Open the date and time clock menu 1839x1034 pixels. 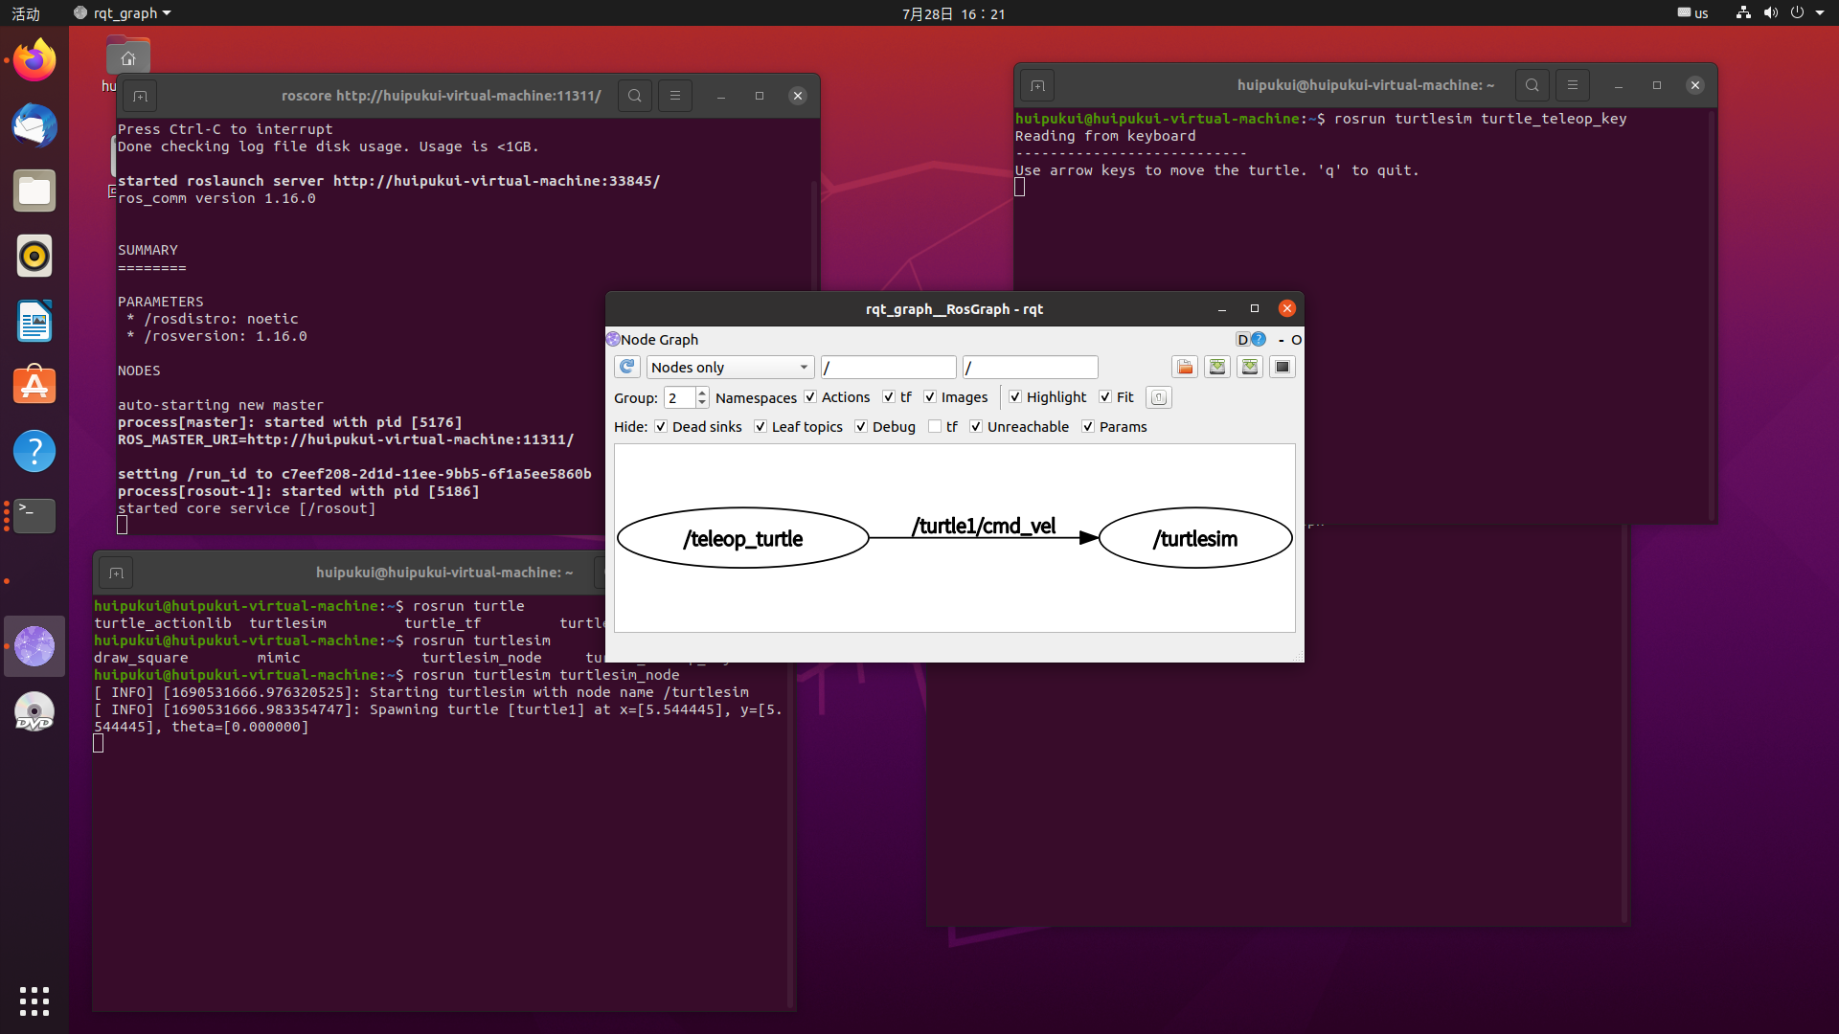click(x=953, y=13)
